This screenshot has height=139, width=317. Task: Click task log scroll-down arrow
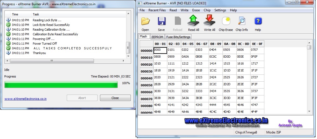(128, 56)
